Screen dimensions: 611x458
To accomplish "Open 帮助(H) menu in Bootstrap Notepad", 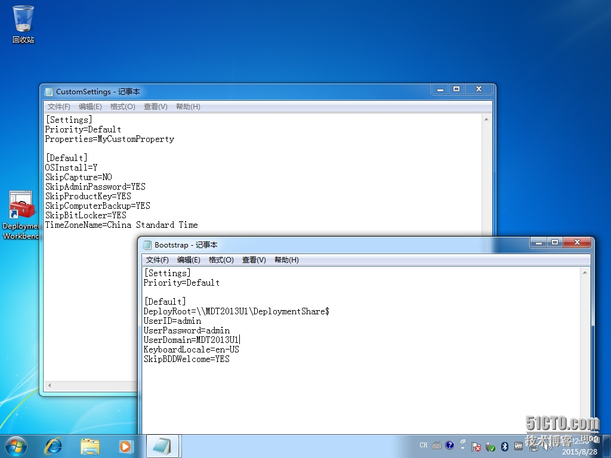I will (x=286, y=260).
